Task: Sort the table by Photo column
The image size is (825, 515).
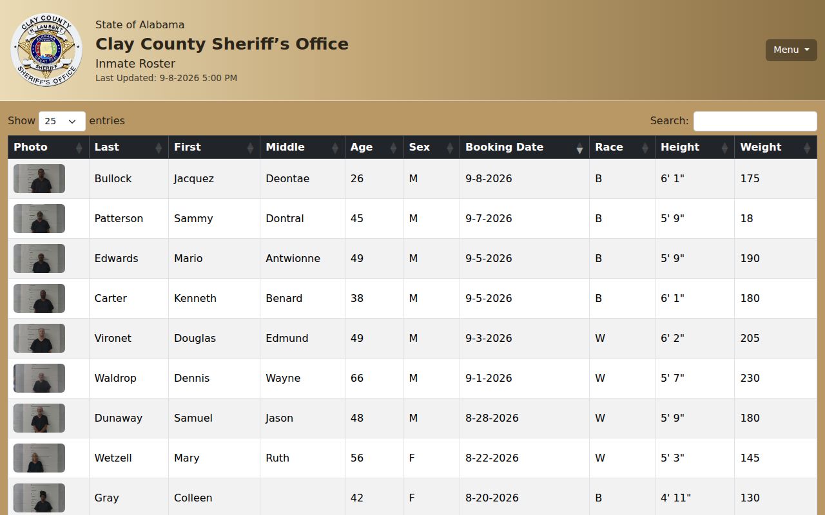Action: point(48,147)
